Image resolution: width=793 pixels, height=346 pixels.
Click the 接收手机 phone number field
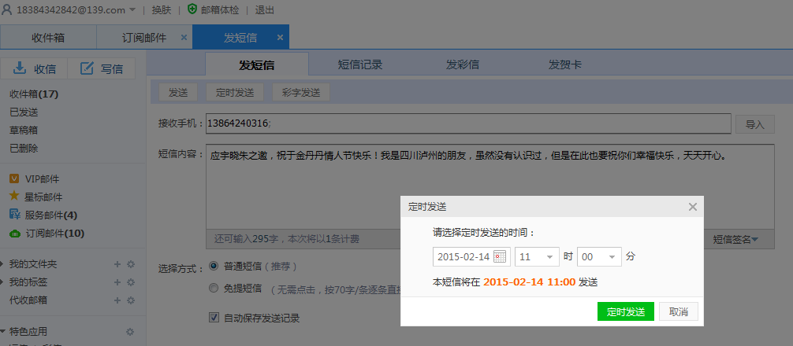point(468,123)
